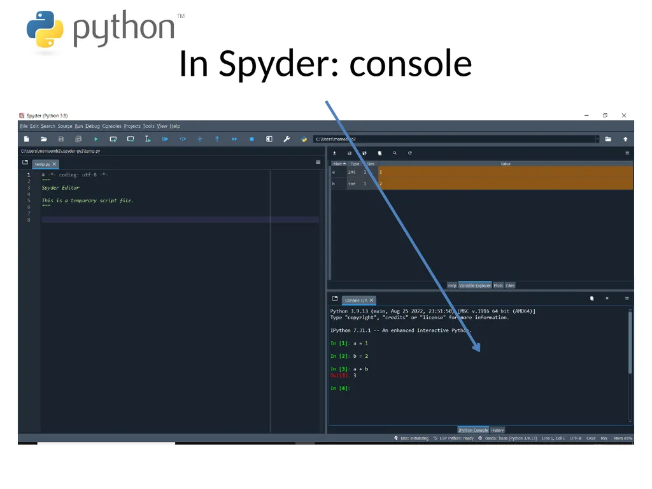Image resolution: width=652 pixels, height=489 pixels.
Task: Click the Debug file toolbar icon
Action: coord(165,139)
